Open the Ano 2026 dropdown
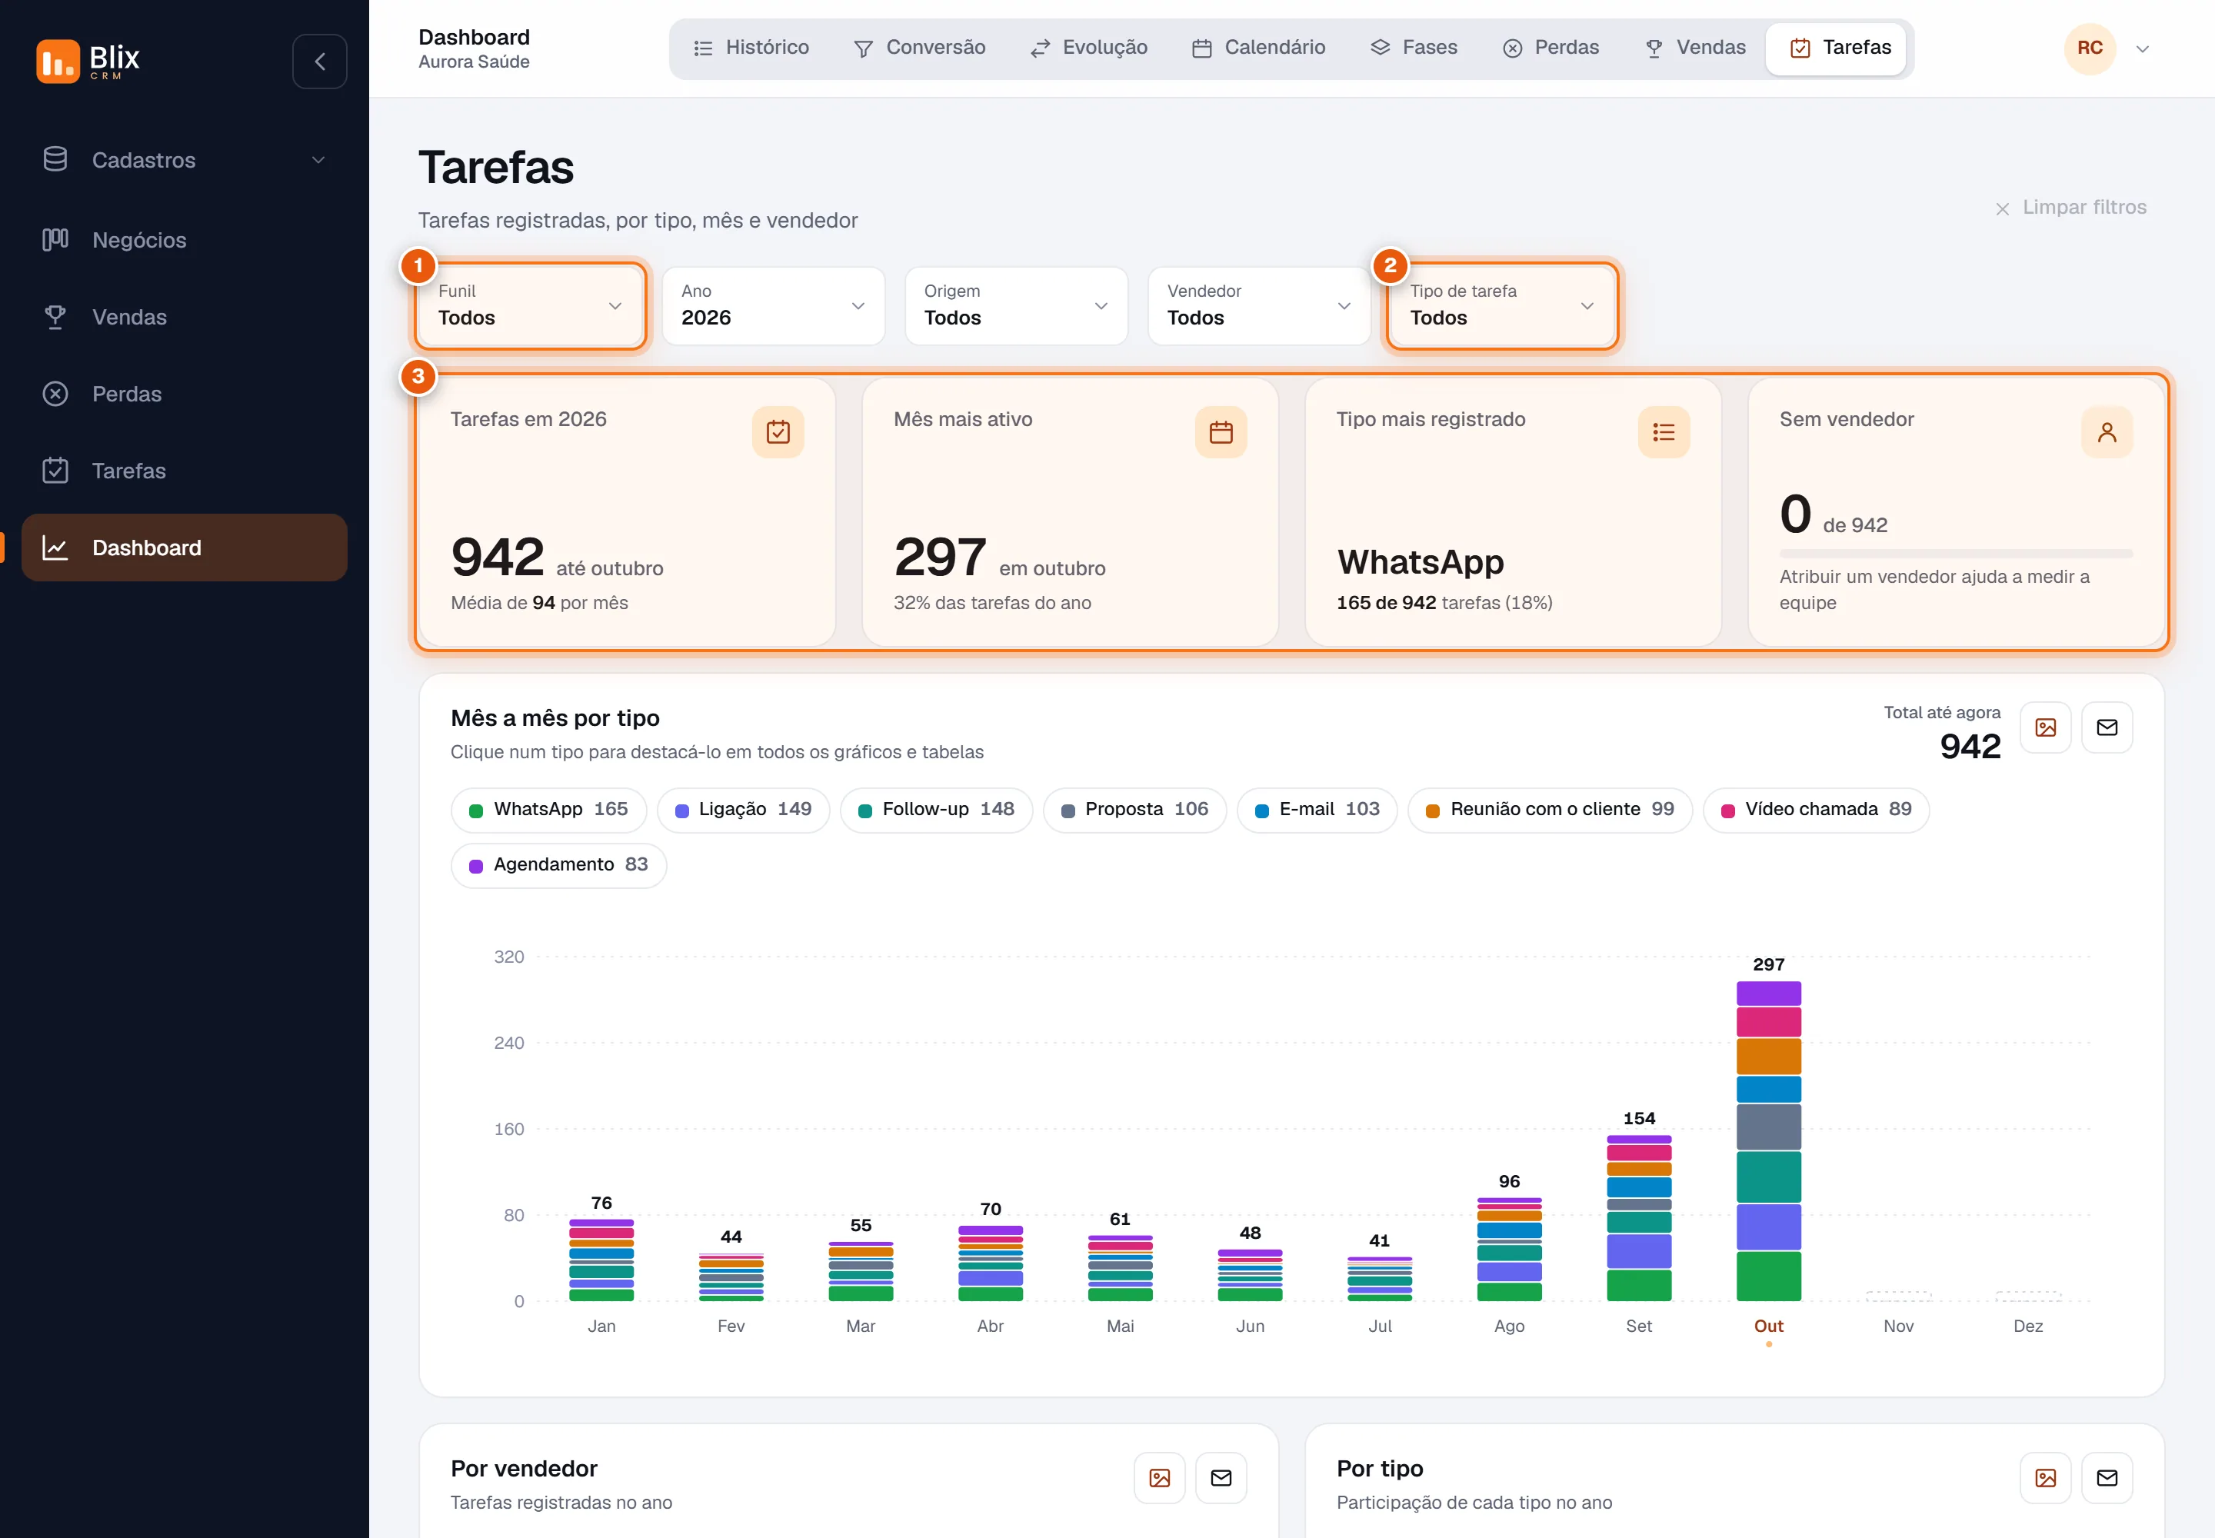Screen dimensions: 2215x1538 773,305
